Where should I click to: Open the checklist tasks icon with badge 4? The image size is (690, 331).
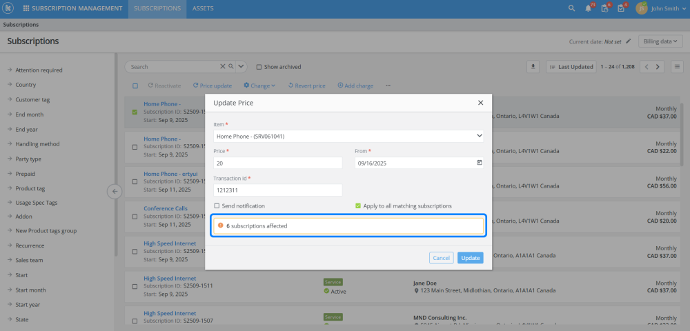click(621, 8)
